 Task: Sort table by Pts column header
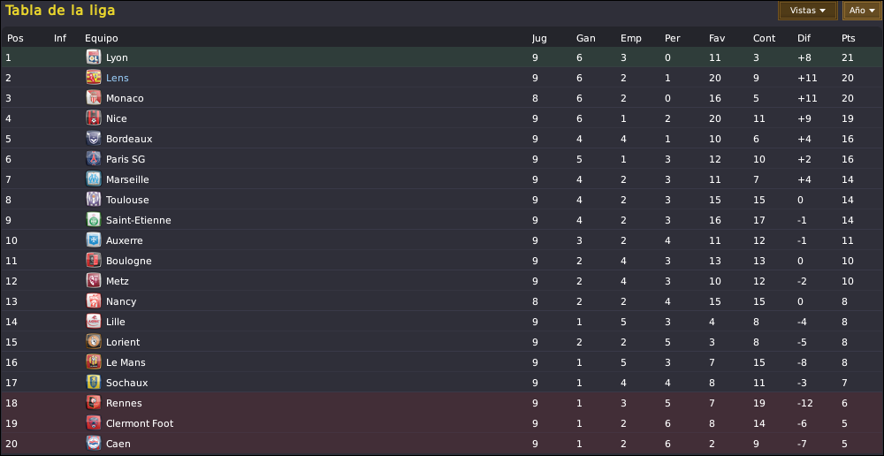pyautogui.click(x=848, y=38)
